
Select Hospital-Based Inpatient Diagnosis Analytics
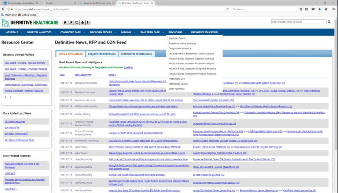(191, 59)
